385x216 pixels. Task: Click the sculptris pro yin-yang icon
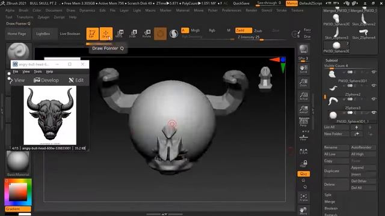point(174,34)
